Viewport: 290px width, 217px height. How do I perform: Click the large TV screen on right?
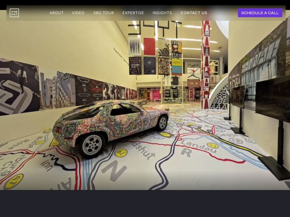[x=273, y=99]
